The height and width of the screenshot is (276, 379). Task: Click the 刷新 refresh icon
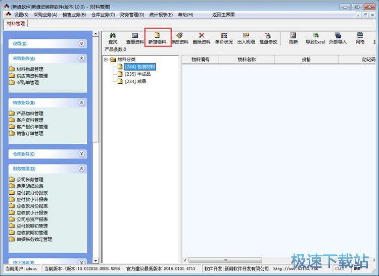293,35
